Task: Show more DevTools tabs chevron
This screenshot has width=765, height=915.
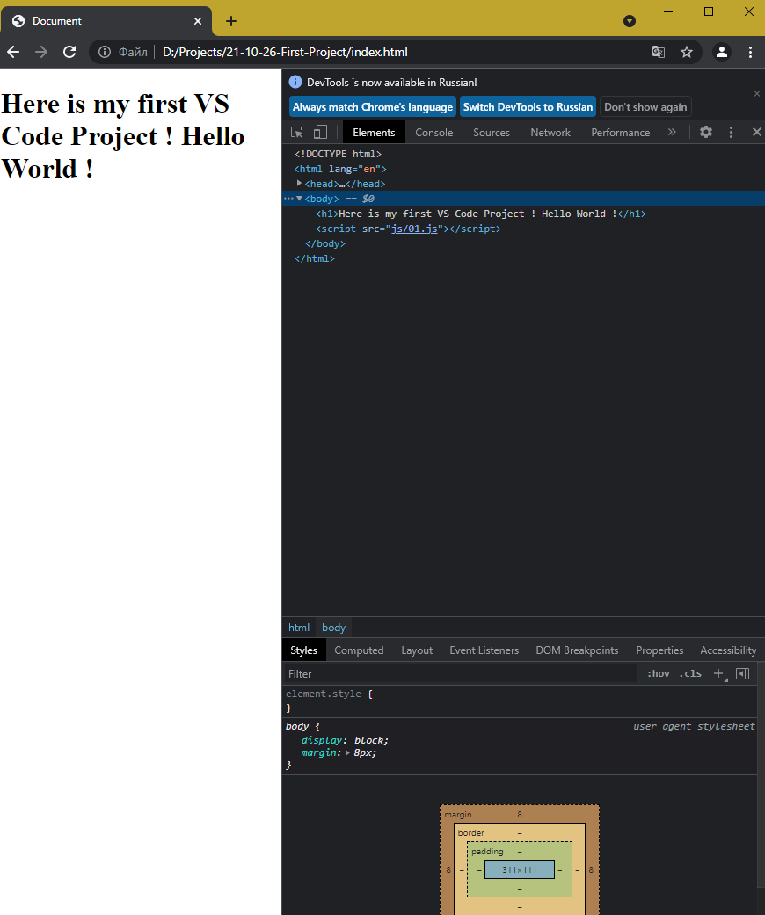Action: tap(672, 132)
